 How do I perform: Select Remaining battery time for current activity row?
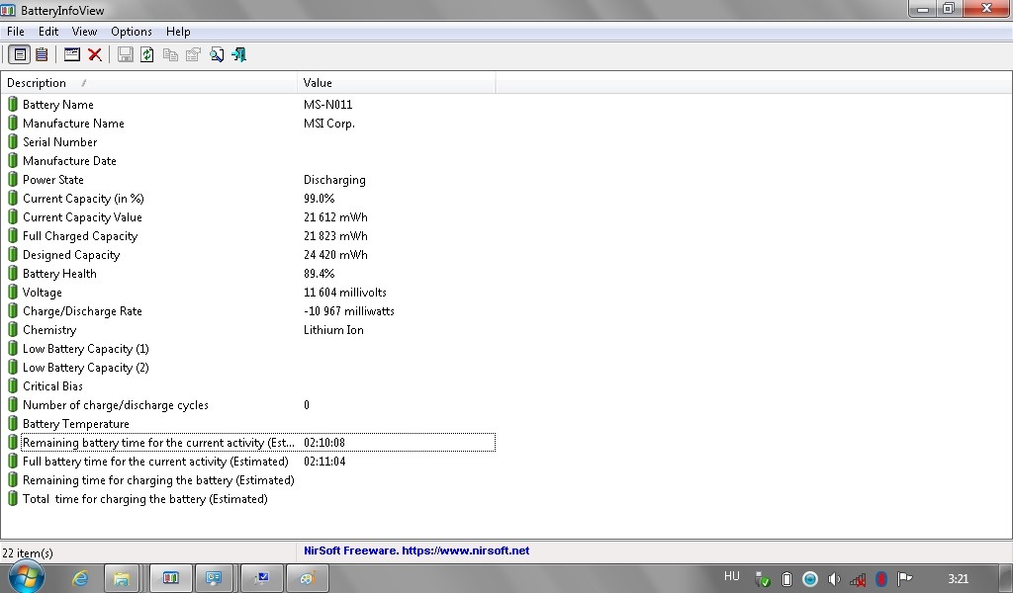click(248, 442)
